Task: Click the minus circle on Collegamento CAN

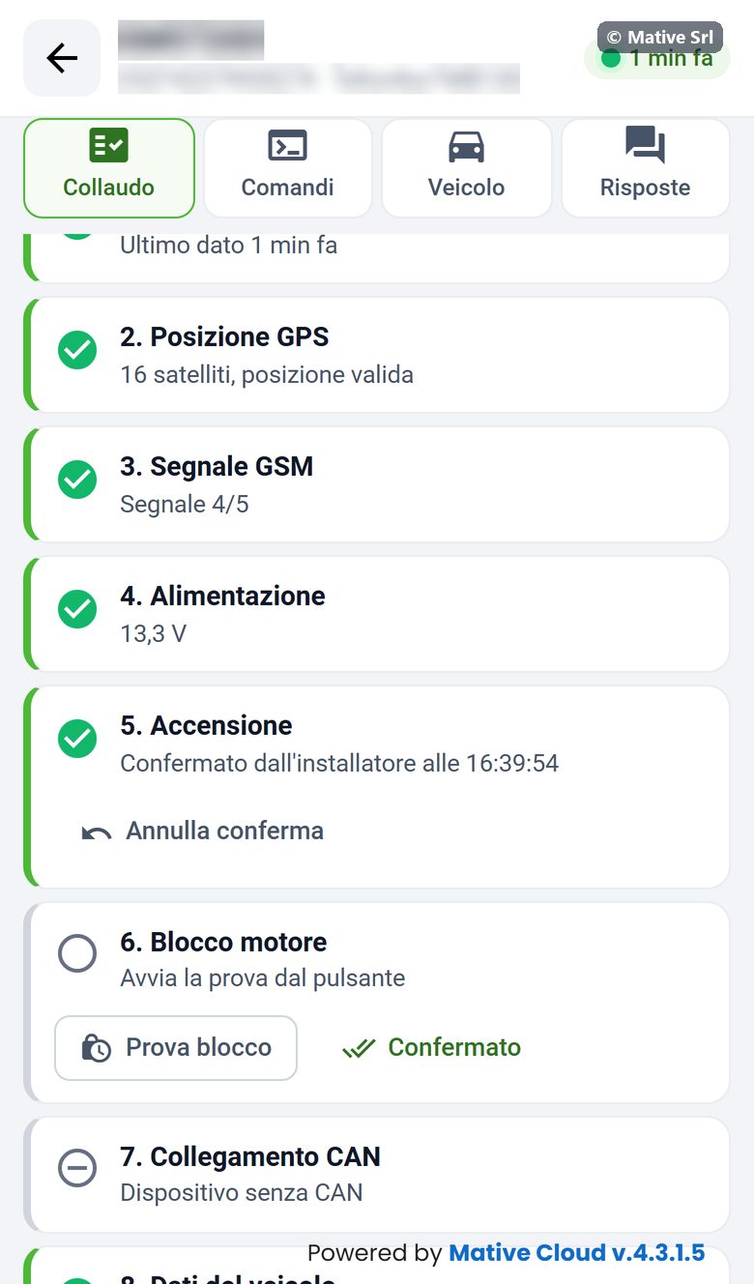Action: [77, 1169]
